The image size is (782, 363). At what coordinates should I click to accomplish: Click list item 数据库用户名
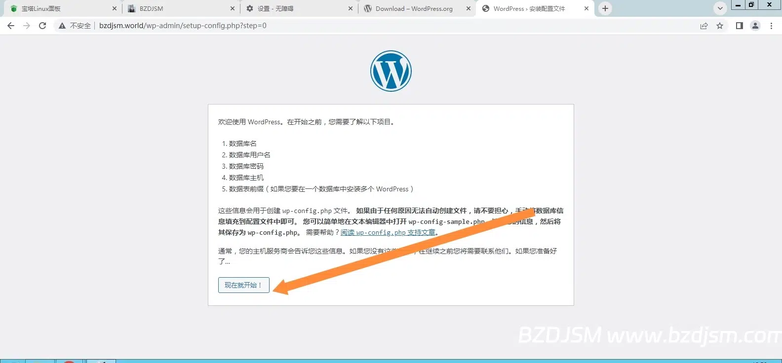250,155
